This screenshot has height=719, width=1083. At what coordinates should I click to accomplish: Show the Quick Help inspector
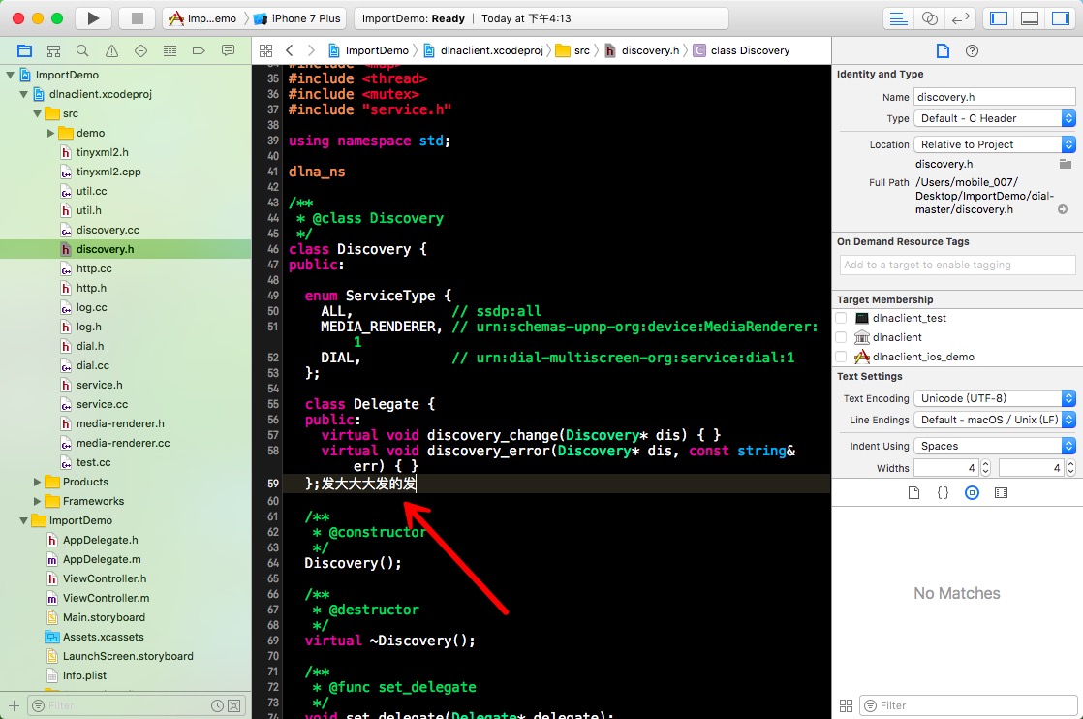(x=972, y=51)
